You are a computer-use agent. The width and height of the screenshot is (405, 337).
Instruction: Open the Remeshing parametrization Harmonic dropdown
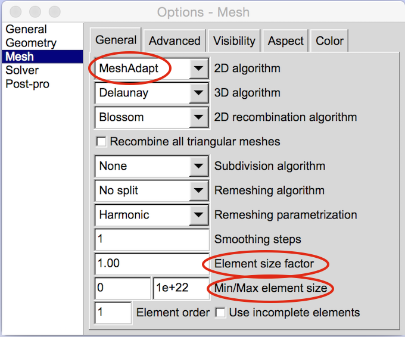(x=199, y=215)
